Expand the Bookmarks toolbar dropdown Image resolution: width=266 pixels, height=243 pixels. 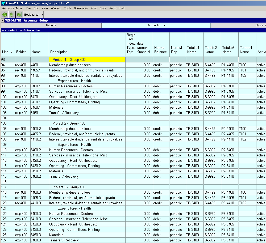[42, 15]
